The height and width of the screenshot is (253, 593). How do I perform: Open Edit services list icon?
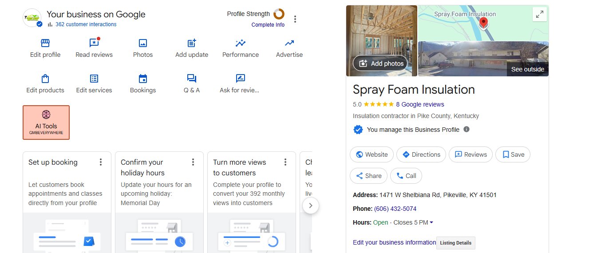click(x=94, y=79)
